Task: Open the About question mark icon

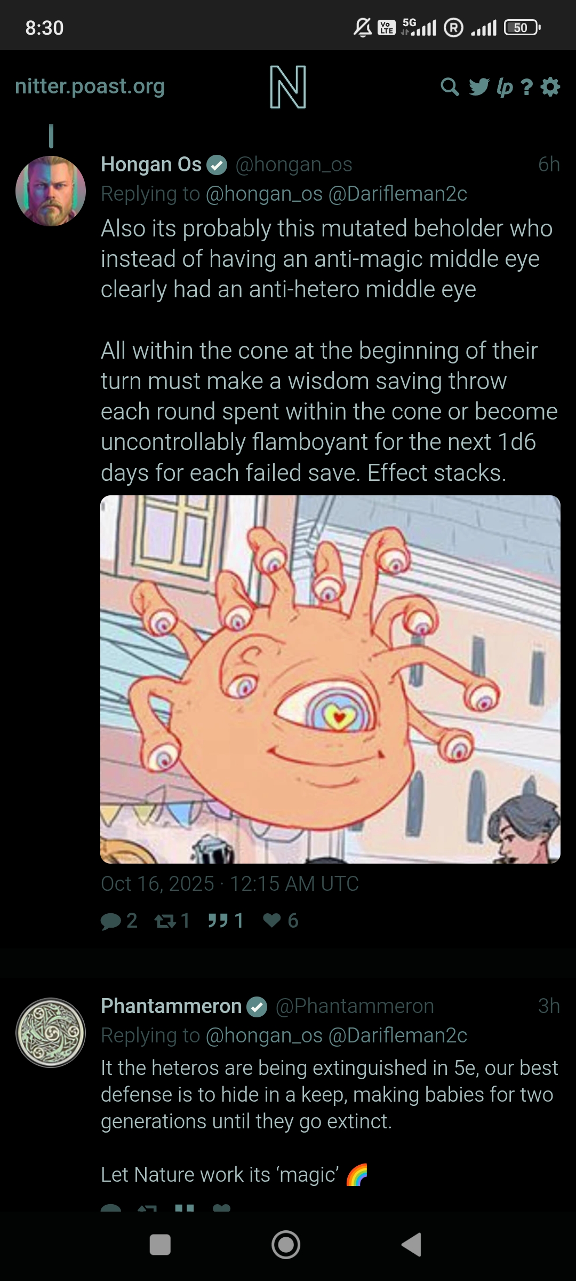Action: (x=527, y=87)
